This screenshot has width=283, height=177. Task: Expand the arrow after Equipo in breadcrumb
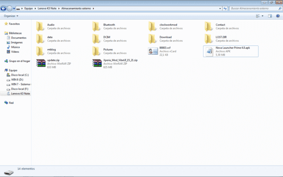35,8
